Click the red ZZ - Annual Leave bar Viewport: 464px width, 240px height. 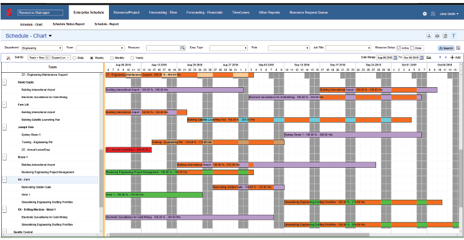tap(128, 150)
